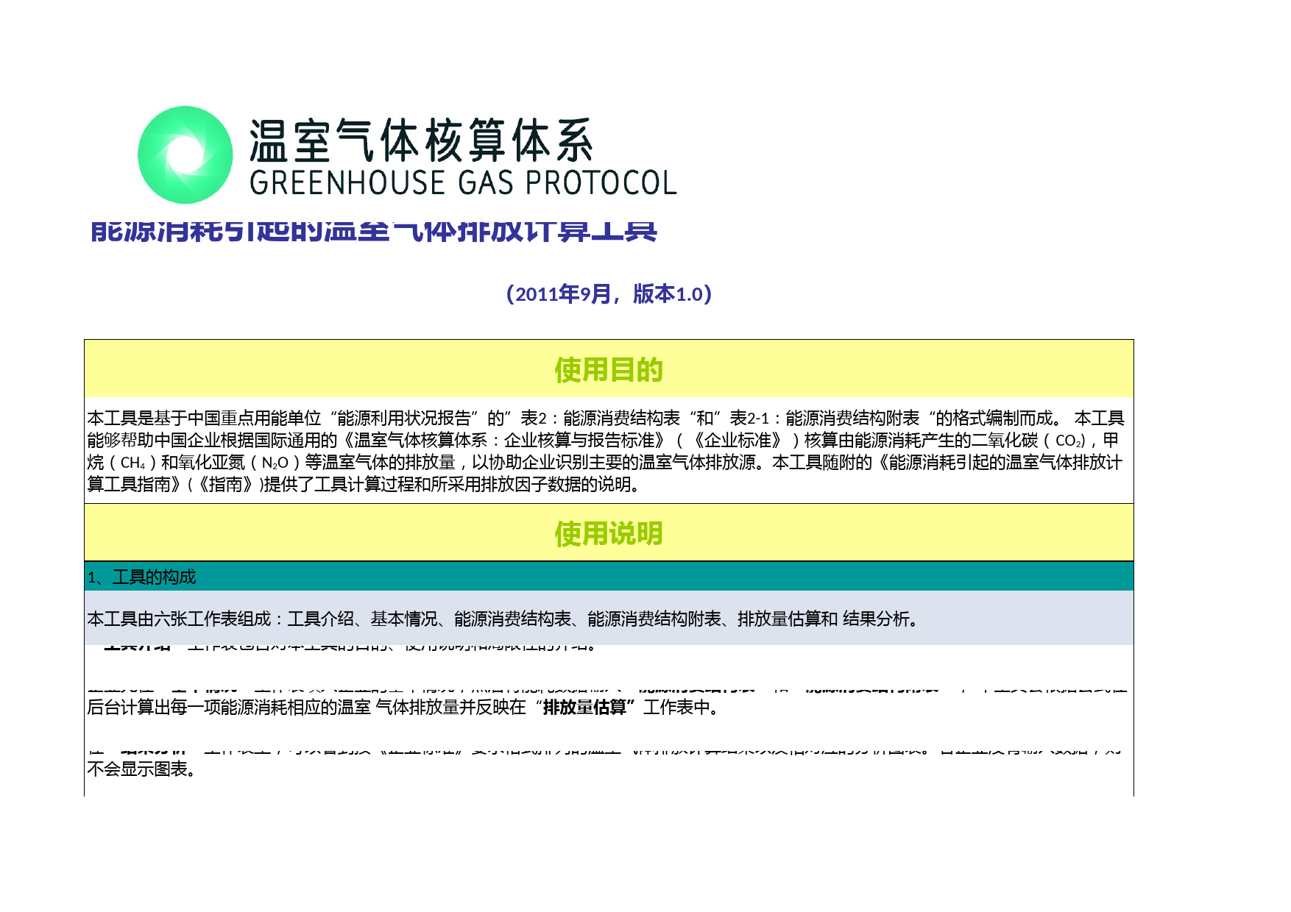The image size is (1291, 912).
Task: Click the '使用说明' section header
Action: (x=609, y=534)
